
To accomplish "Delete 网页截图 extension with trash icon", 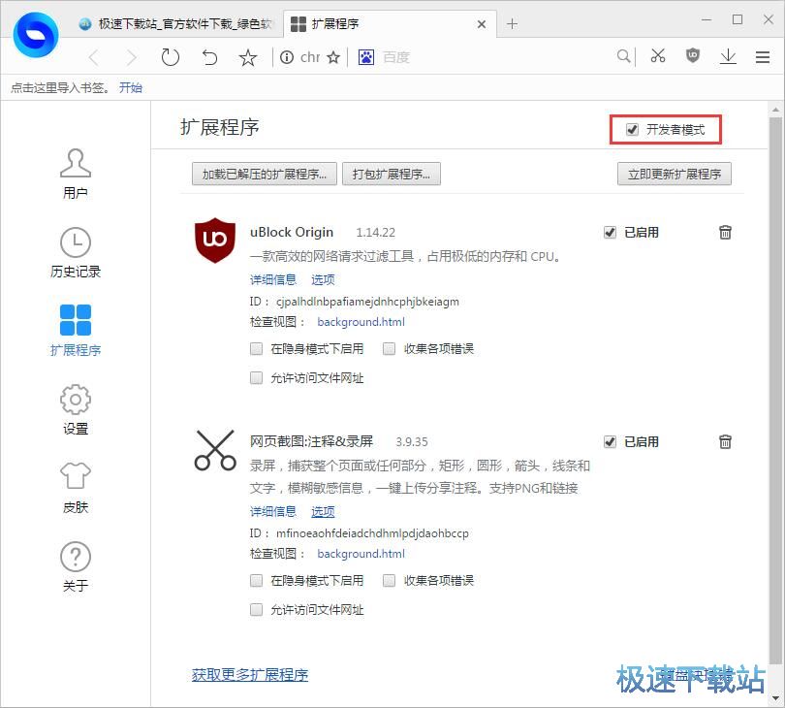I will point(725,441).
